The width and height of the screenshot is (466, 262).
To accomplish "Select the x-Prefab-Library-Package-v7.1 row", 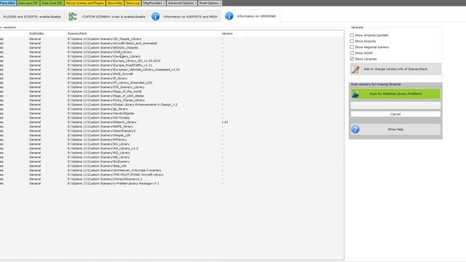I will click(x=172, y=183).
